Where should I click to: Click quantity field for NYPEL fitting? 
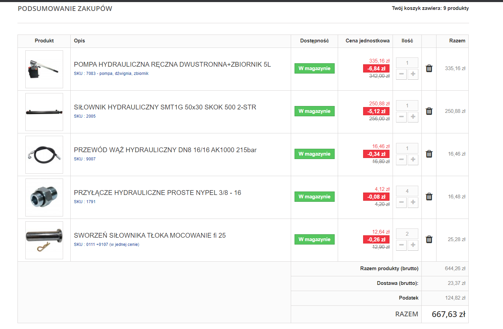[x=407, y=191]
